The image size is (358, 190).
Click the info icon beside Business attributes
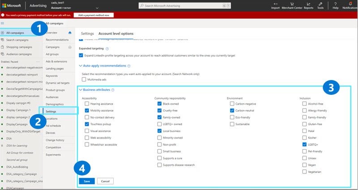coord(113,90)
